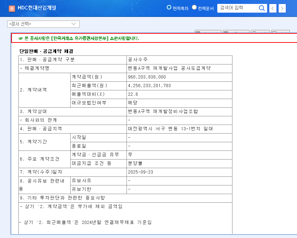The width and height of the screenshot is (297, 238).
Task: Click the value 960,203,838,000
Action: click(x=147, y=77)
